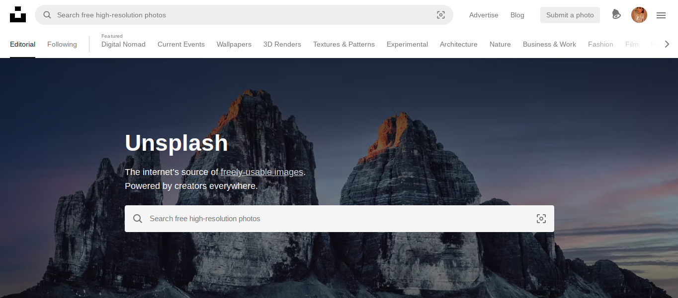Open visual search in hero search box

point(541,219)
